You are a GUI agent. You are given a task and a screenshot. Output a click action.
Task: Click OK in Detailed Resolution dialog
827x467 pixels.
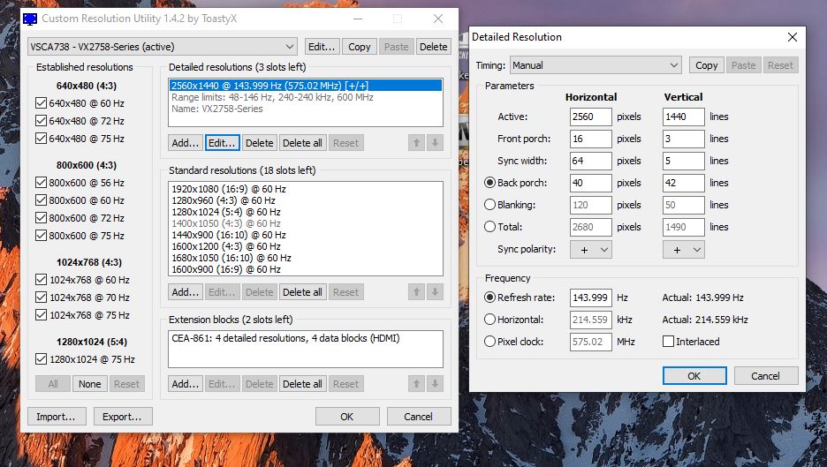[x=694, y=376]
